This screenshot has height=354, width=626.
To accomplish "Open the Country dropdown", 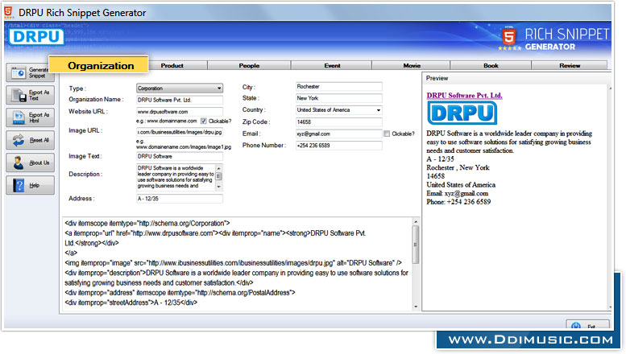I will pyautogui.click(x=338, y=110).
